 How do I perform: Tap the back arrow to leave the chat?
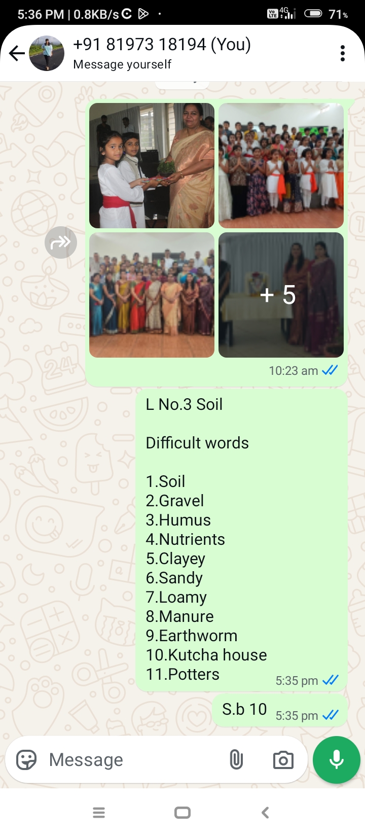pos(17,53)
